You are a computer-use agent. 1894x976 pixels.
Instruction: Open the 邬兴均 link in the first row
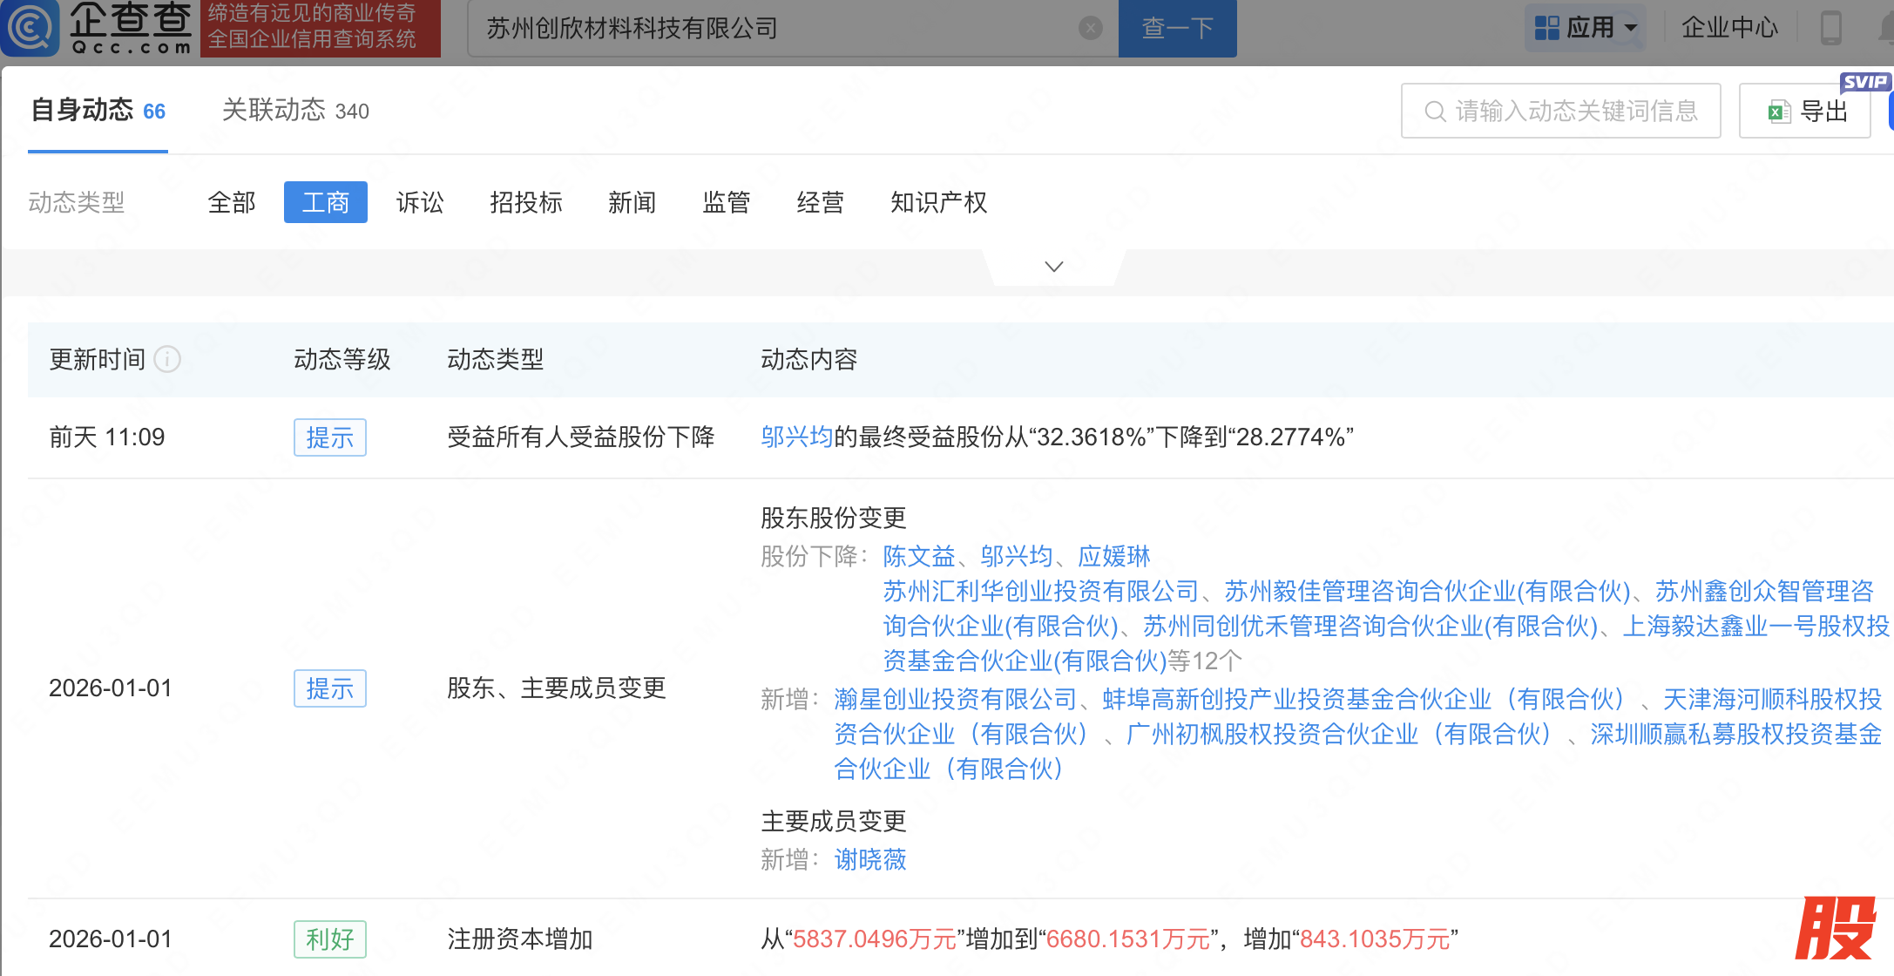(x=796, y=437)
